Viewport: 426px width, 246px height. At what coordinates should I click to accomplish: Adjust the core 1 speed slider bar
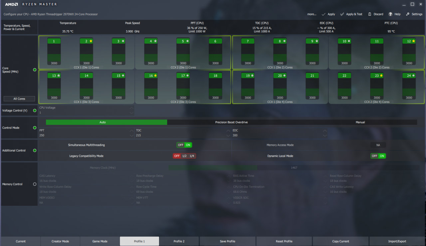point(54,52)
